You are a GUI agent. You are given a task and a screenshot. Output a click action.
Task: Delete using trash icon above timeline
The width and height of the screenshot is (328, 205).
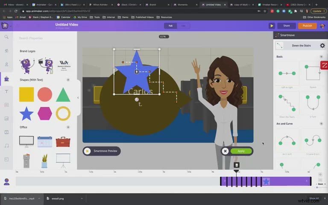[x=236, y=165]
